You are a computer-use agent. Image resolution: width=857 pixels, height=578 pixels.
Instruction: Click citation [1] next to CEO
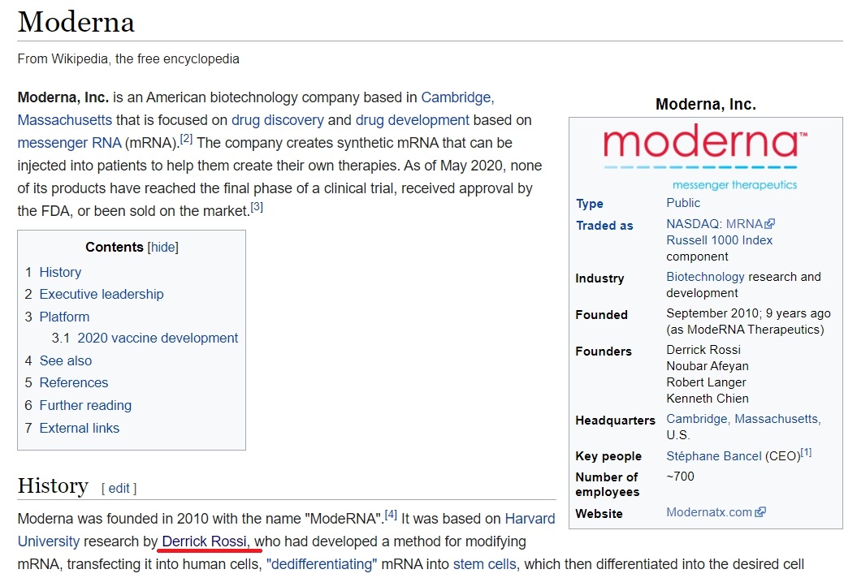pyautogui.click(x=806, y=453)
